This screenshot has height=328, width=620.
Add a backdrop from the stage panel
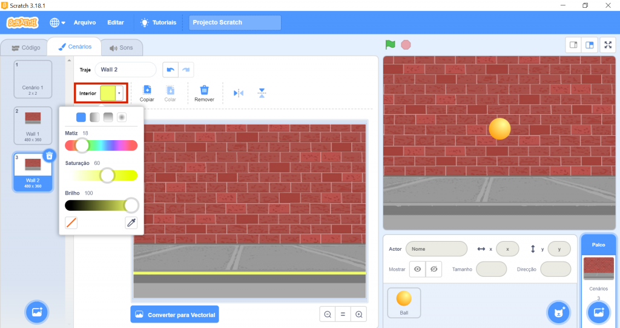599,313
